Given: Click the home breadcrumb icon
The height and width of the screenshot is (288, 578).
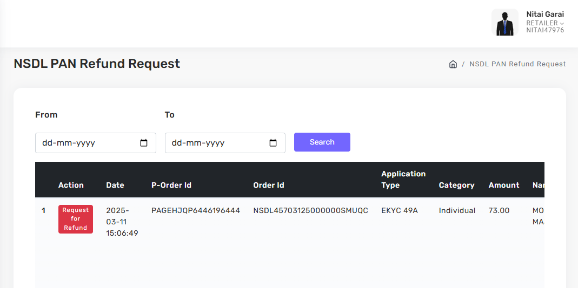Looking at the screenshot, I should [453, 64].
